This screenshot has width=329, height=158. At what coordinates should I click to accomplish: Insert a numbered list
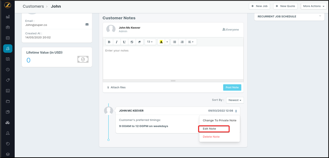tap(182, 42)
